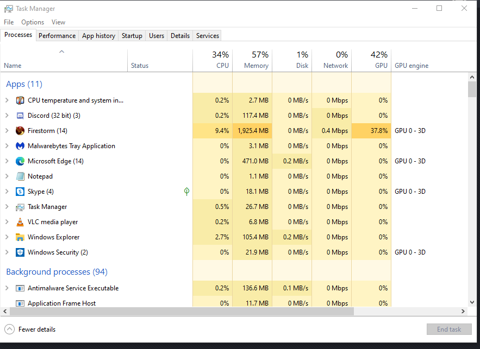Click the Microsoft Edge icon
This screenshot has height=349, width=480.
(x=20, y=161)
